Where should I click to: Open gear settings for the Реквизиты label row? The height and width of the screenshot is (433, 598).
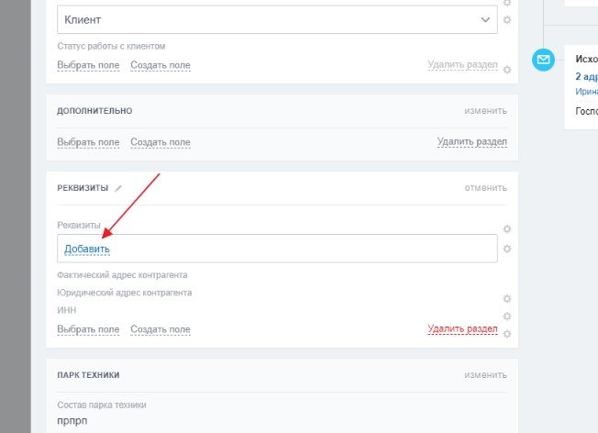[x=507, y=228]
